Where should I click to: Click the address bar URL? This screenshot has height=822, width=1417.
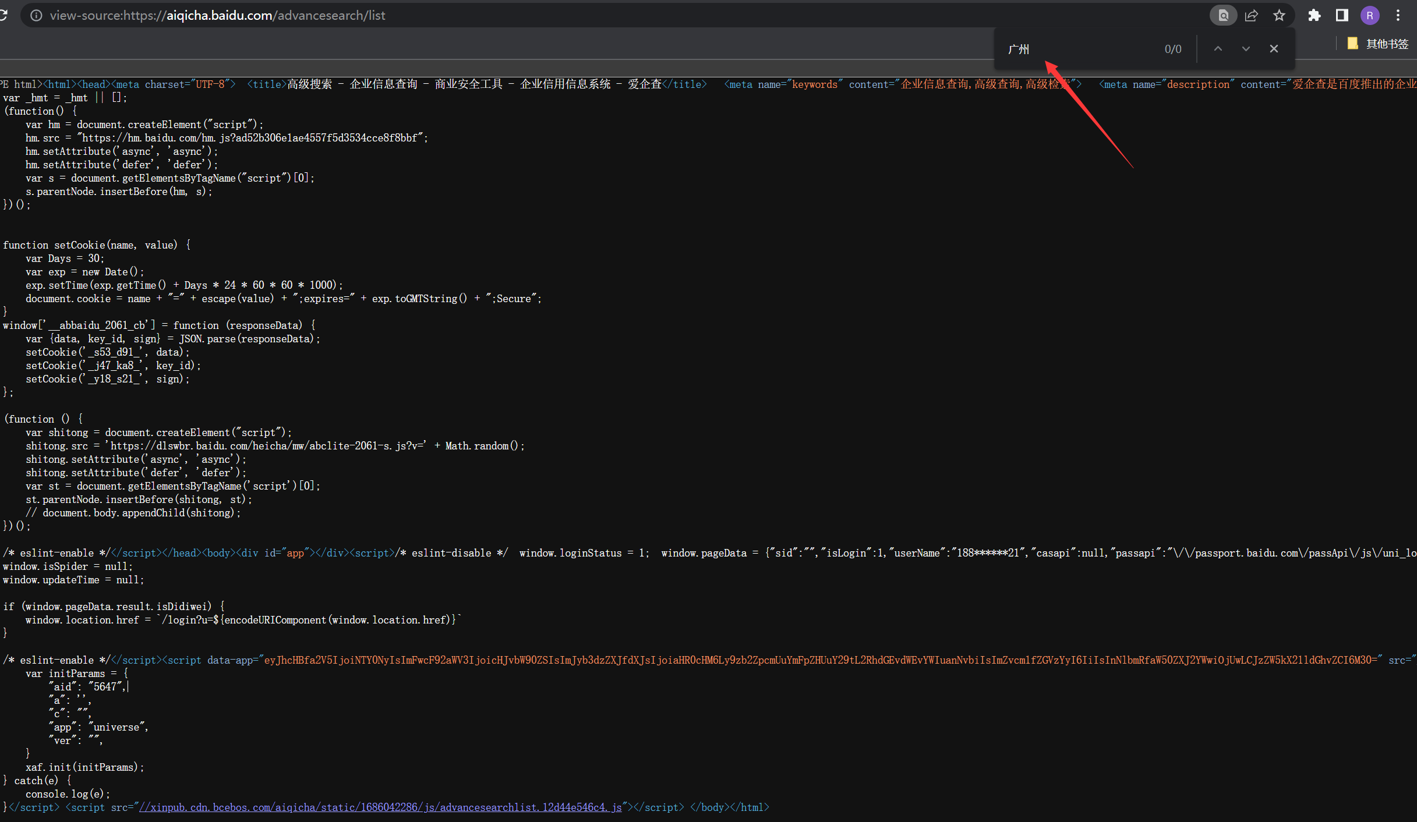click(218, 15)
